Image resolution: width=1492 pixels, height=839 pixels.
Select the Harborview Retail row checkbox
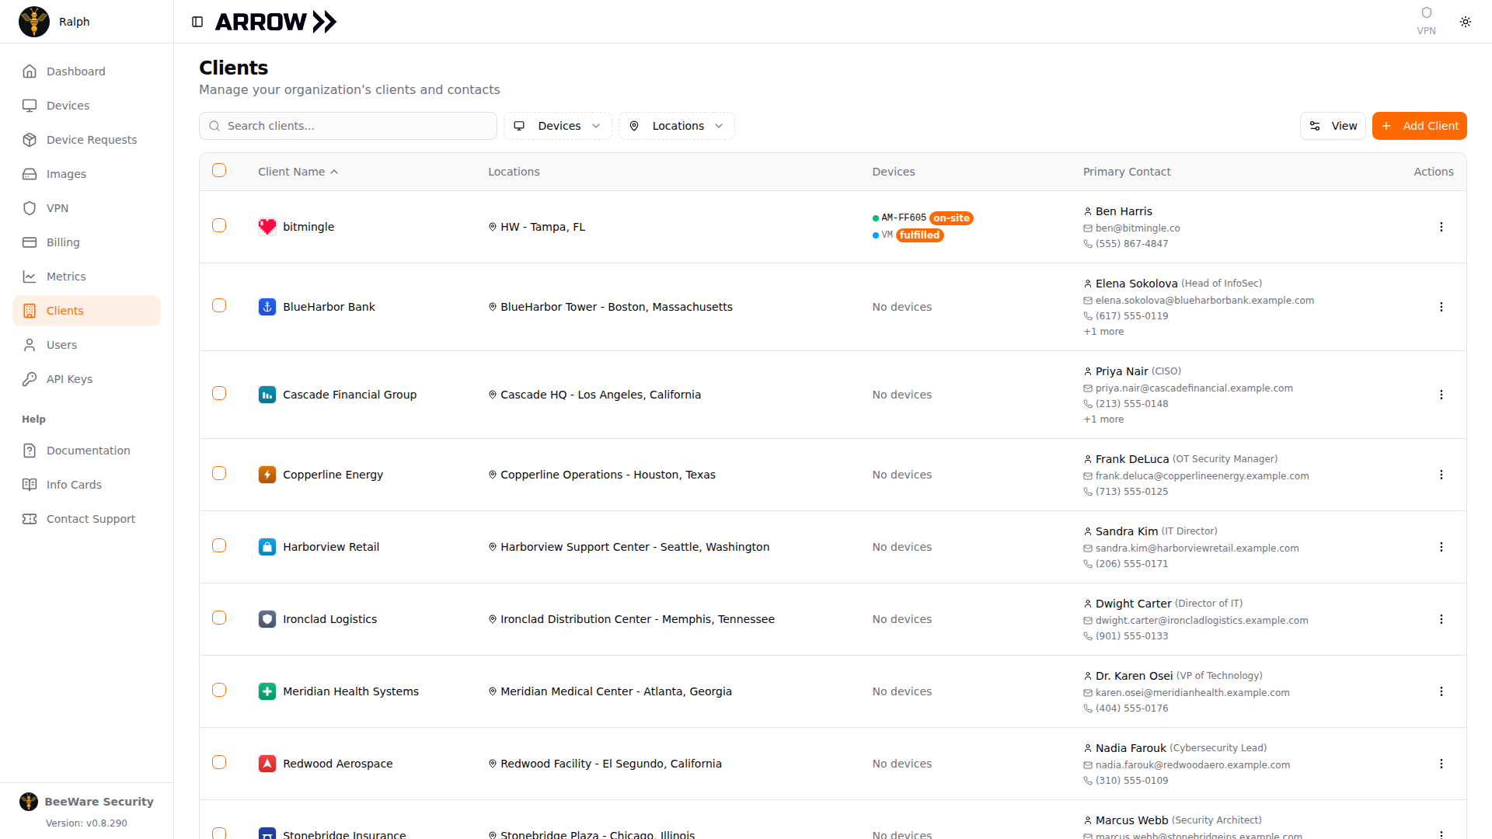pyautogui.click(x=219, y=545)
